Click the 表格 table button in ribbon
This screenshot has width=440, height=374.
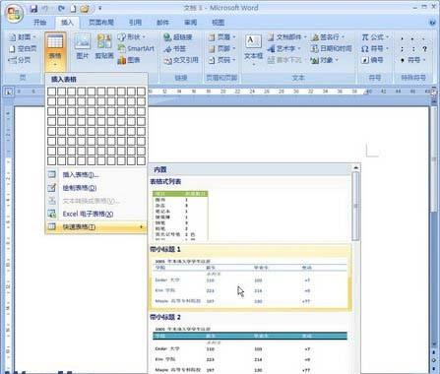[55, 51]
